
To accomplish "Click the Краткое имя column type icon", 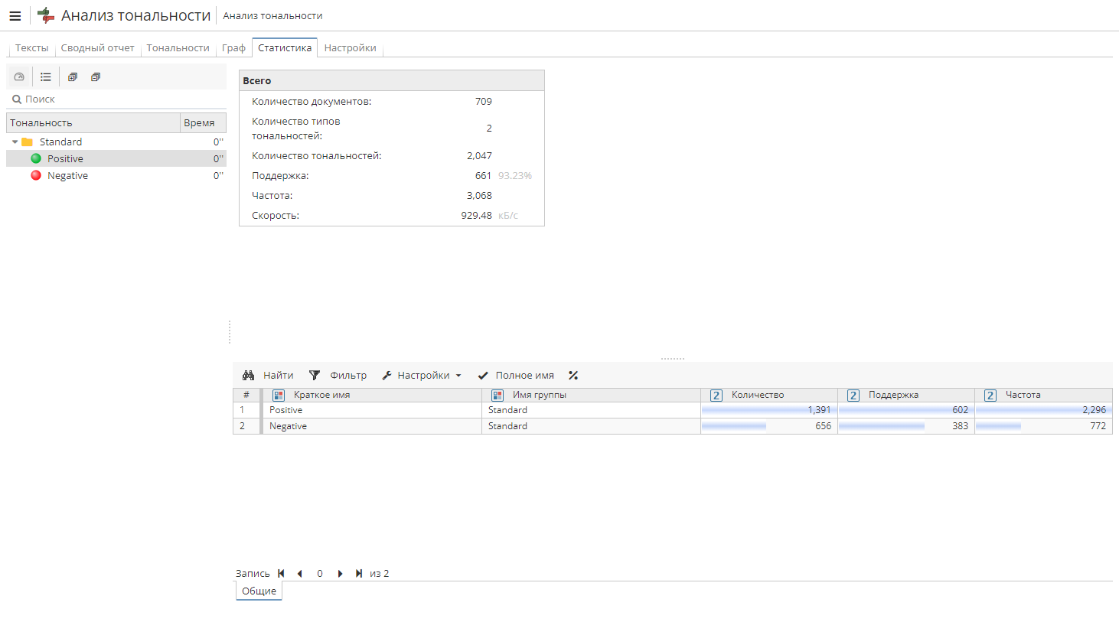I will point(279,396).
